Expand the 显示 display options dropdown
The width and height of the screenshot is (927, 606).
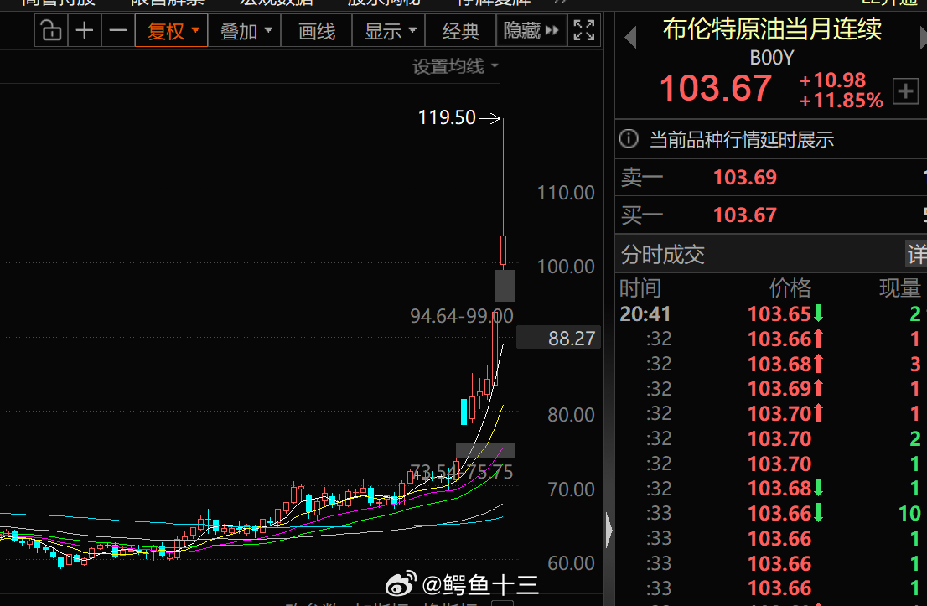coord(388,29)
